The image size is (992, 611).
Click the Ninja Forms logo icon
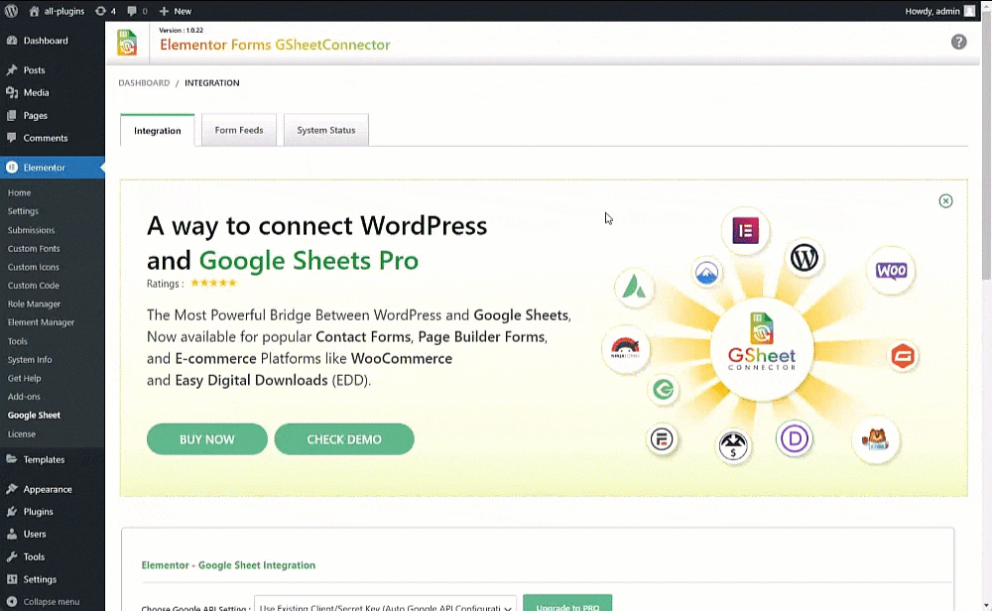click(x=625, y=348)
